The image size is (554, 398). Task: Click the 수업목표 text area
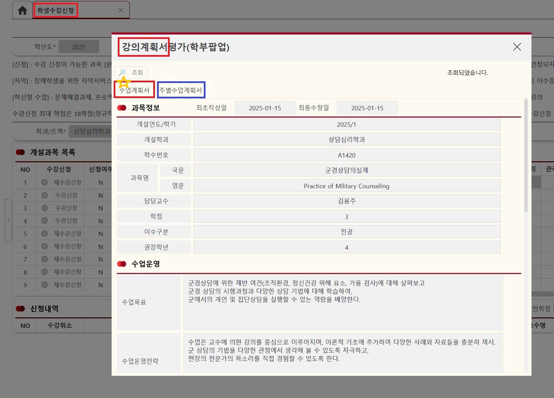pos(343,303)
